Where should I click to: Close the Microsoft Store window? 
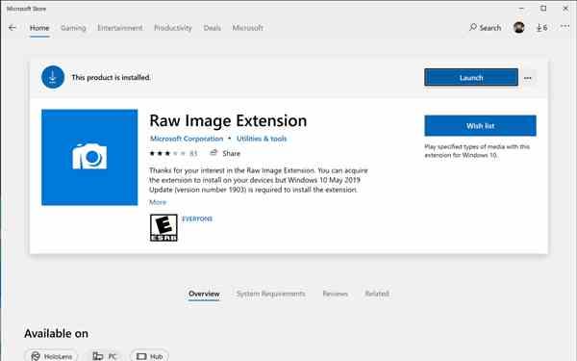tap(565, 8)
